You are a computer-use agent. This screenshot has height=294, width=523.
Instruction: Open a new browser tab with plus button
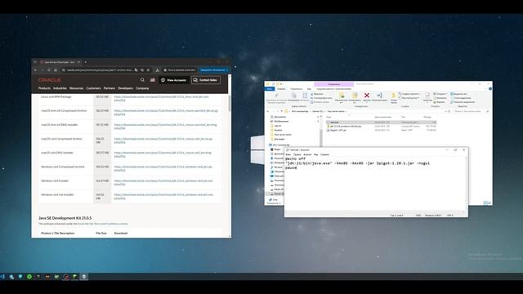click(x=85, y=62)
